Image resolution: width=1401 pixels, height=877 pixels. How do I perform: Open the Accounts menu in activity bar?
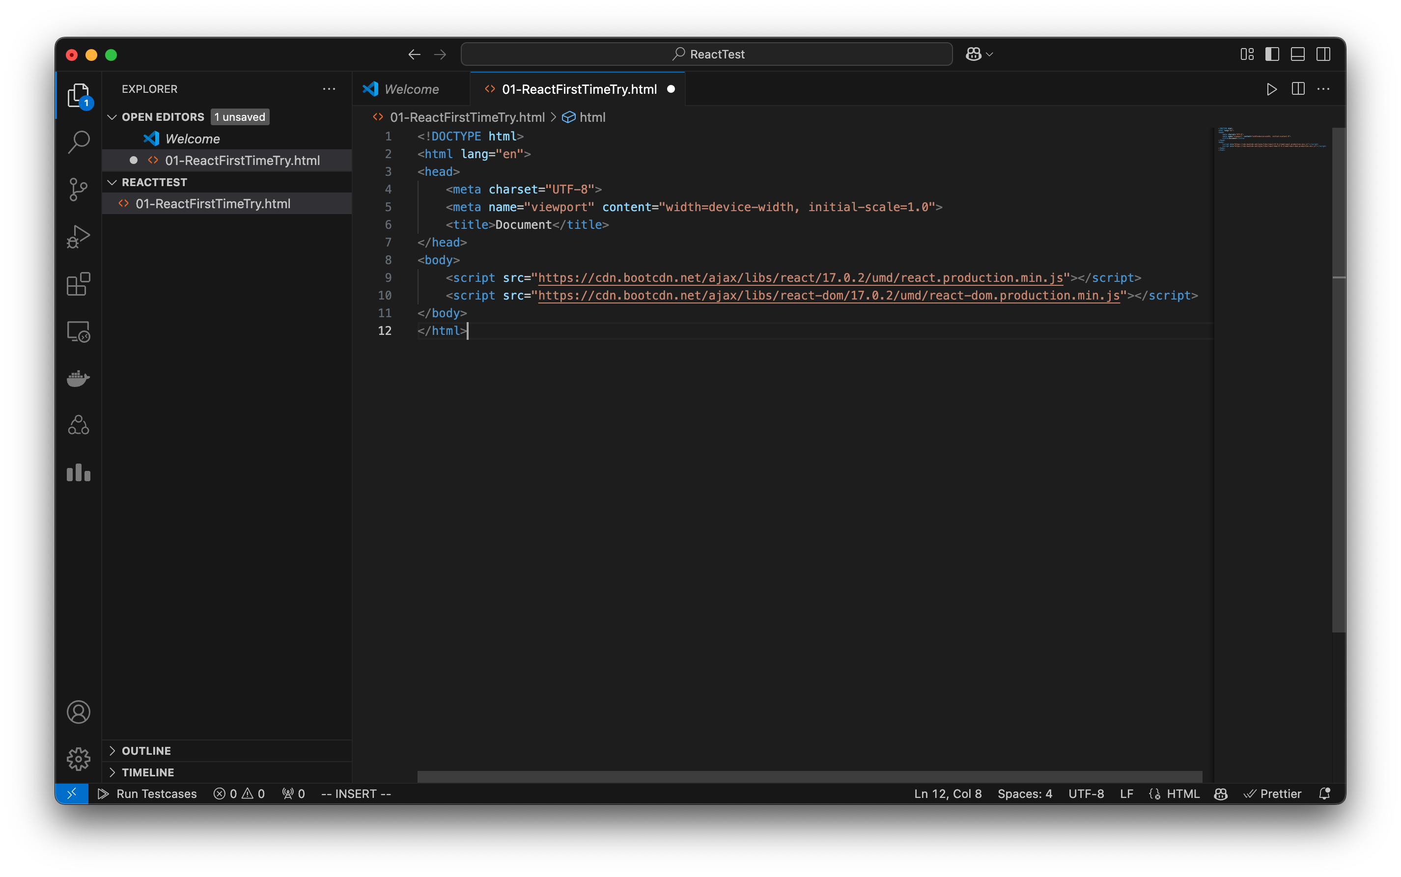[x=78, y=712]
